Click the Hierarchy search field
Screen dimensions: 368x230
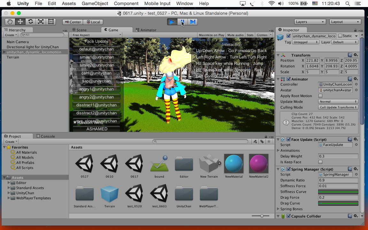(42, 35)
